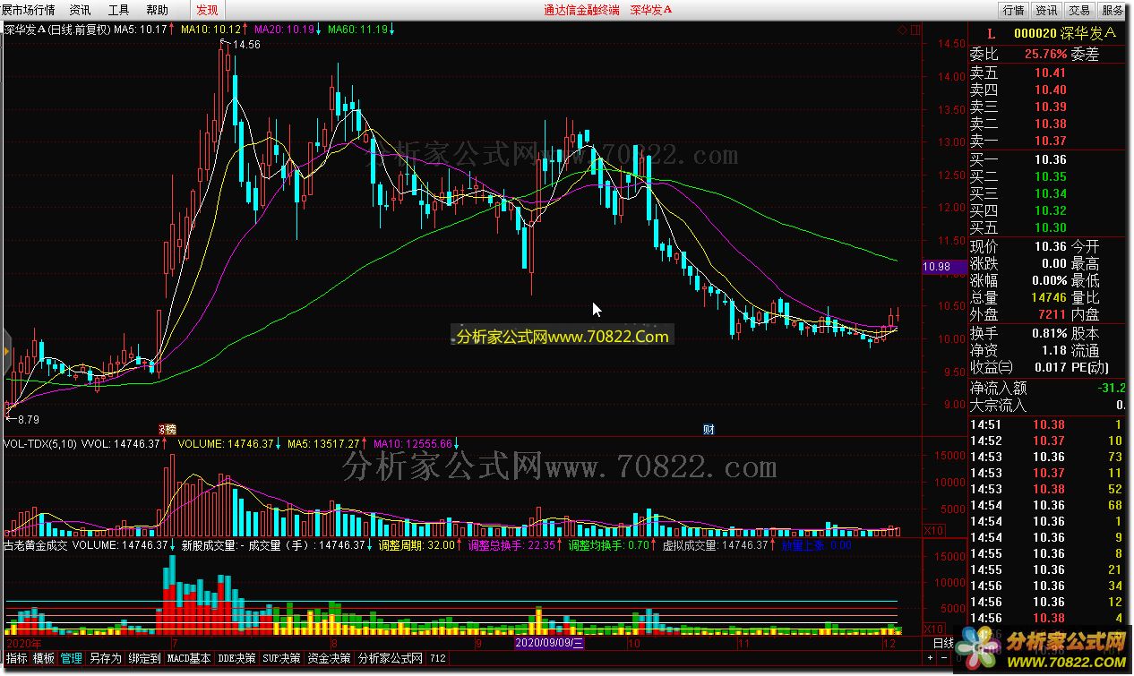Click the stock code 000020 深华发A

point(1065,34)
